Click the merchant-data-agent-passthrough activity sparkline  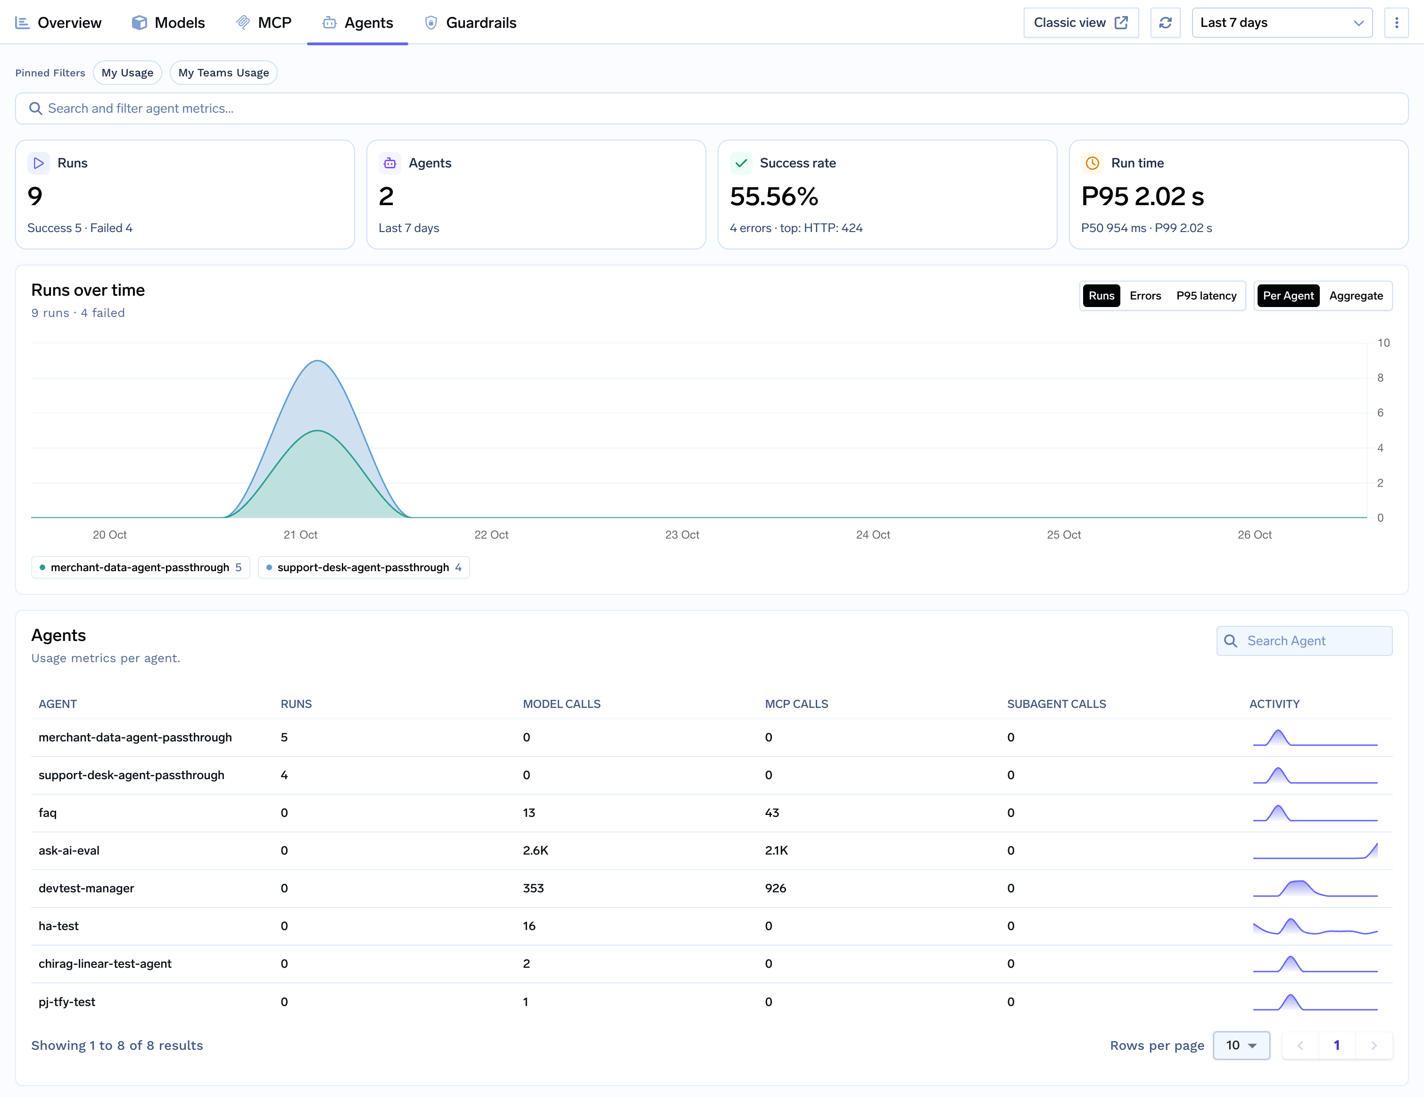click(1315, 738)
